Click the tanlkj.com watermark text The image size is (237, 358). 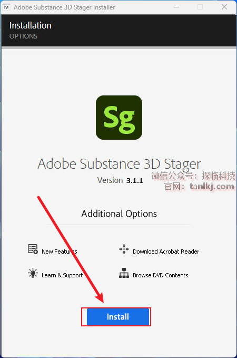tap(212, 187)
